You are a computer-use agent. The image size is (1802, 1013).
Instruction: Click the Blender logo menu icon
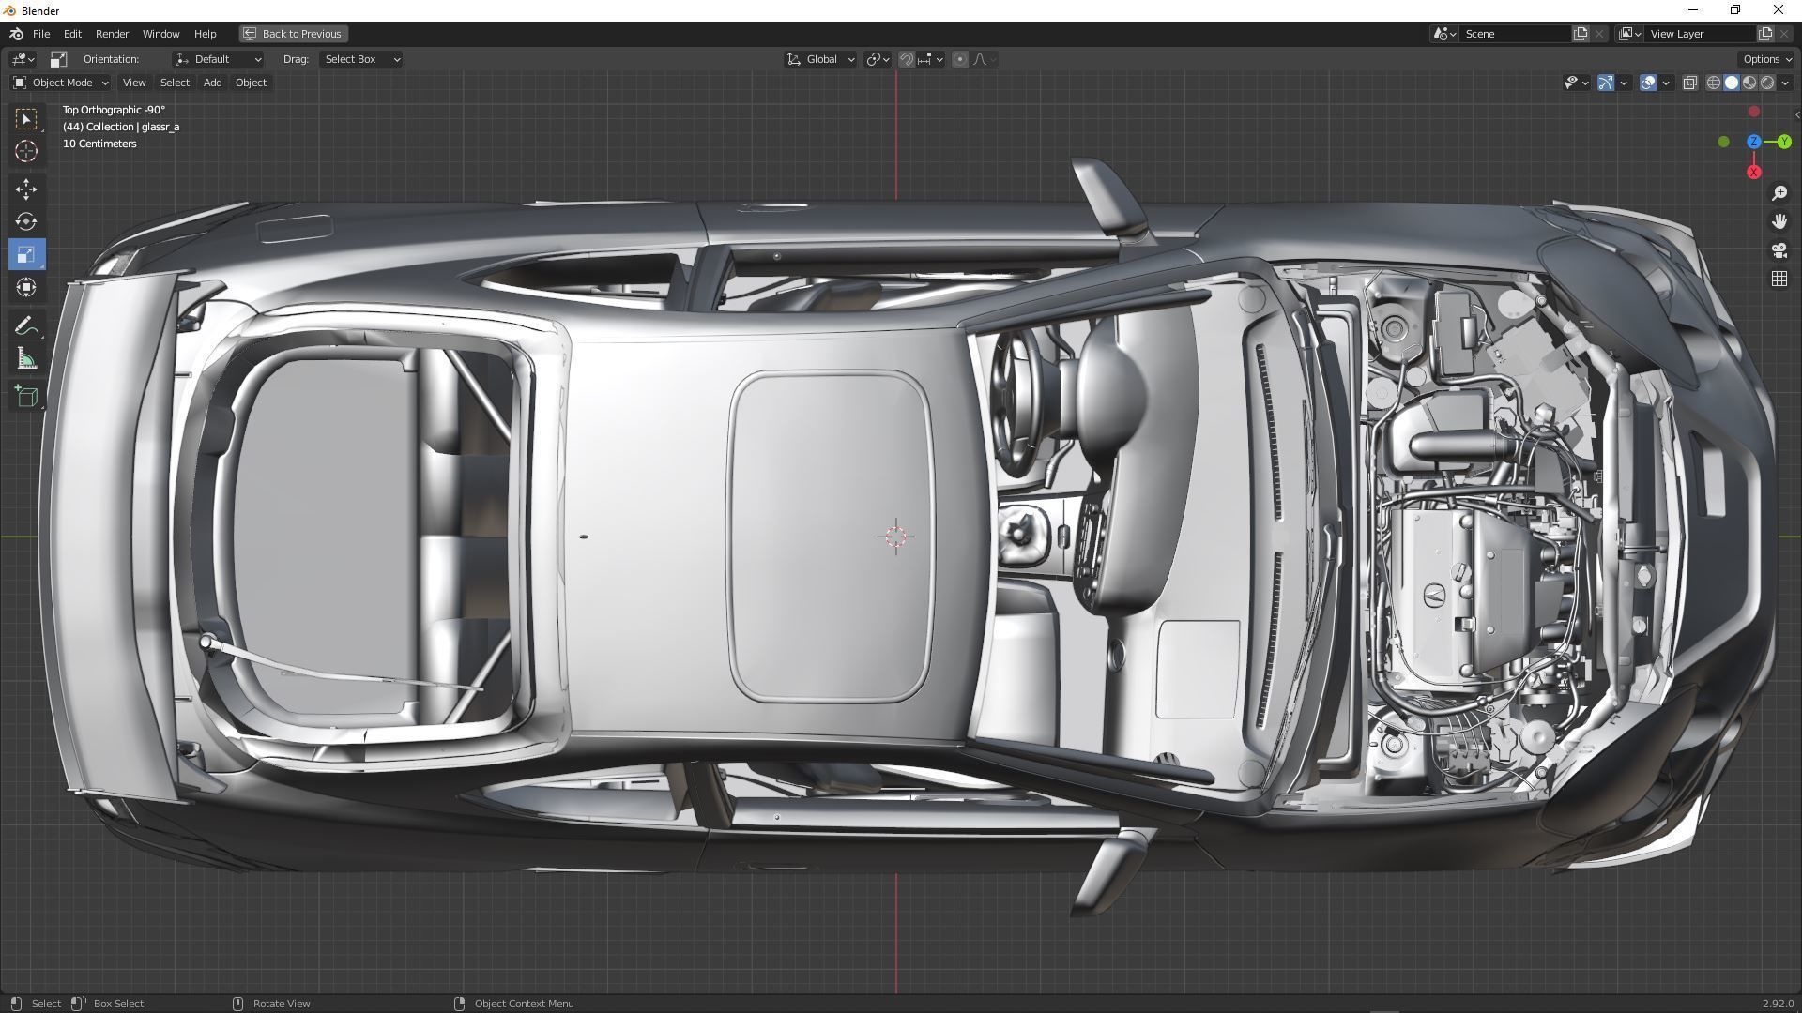[x=16, y=34]
